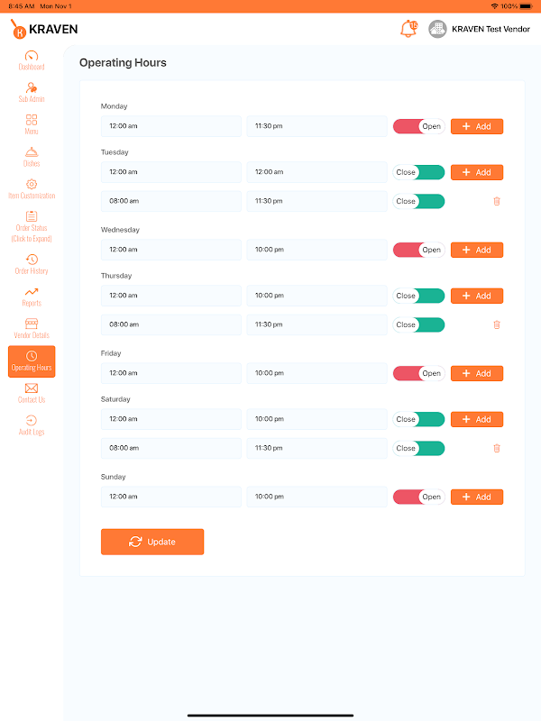Open the notifications bell icon
Viewport: 541px width, 721px height.
click(408, 29)
